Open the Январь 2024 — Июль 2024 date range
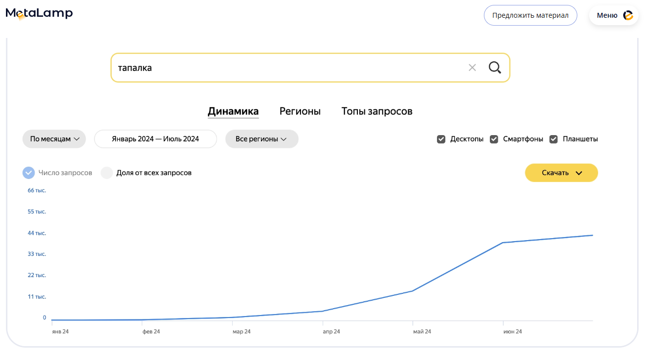Image resolution: width=648 pixels, height=356 pixels. coord(155,139)
